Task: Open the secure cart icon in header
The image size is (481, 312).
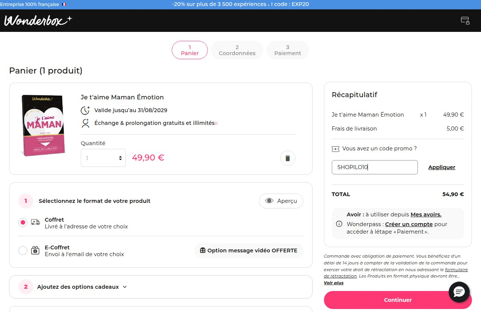Action: pyautogui.click(x=465, y=20)
